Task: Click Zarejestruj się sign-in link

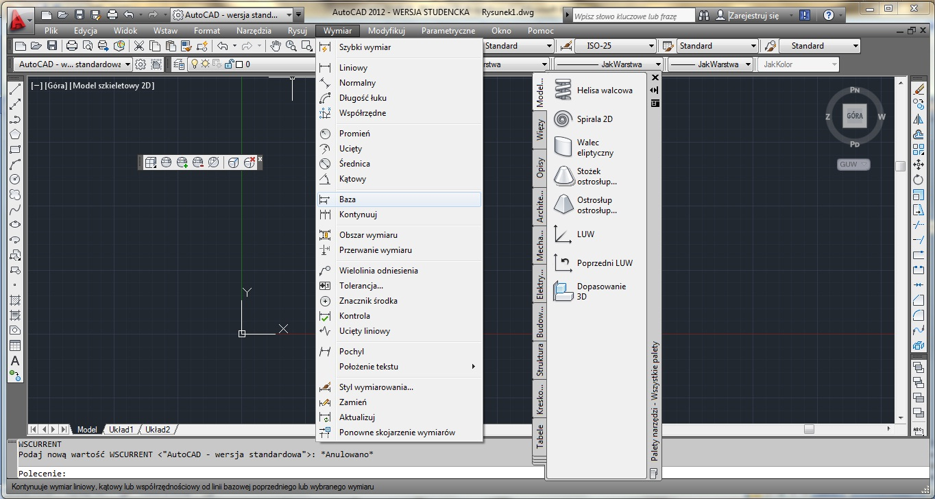Action: point(754,14)
